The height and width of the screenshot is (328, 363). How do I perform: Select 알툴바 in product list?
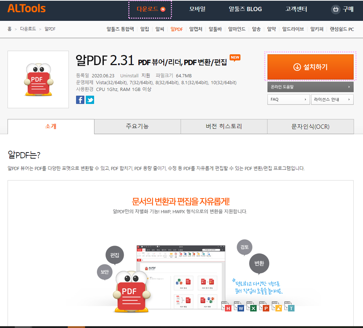click(215, 29)
